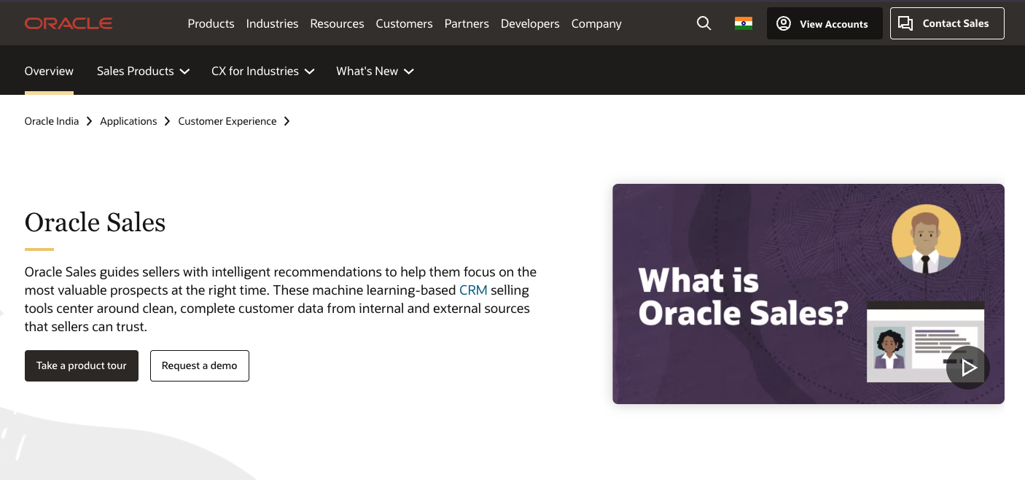The width and height of the screenshot is (1025, 480).
Task: Open the Customers menu
Action: click(x=404, y=23)
